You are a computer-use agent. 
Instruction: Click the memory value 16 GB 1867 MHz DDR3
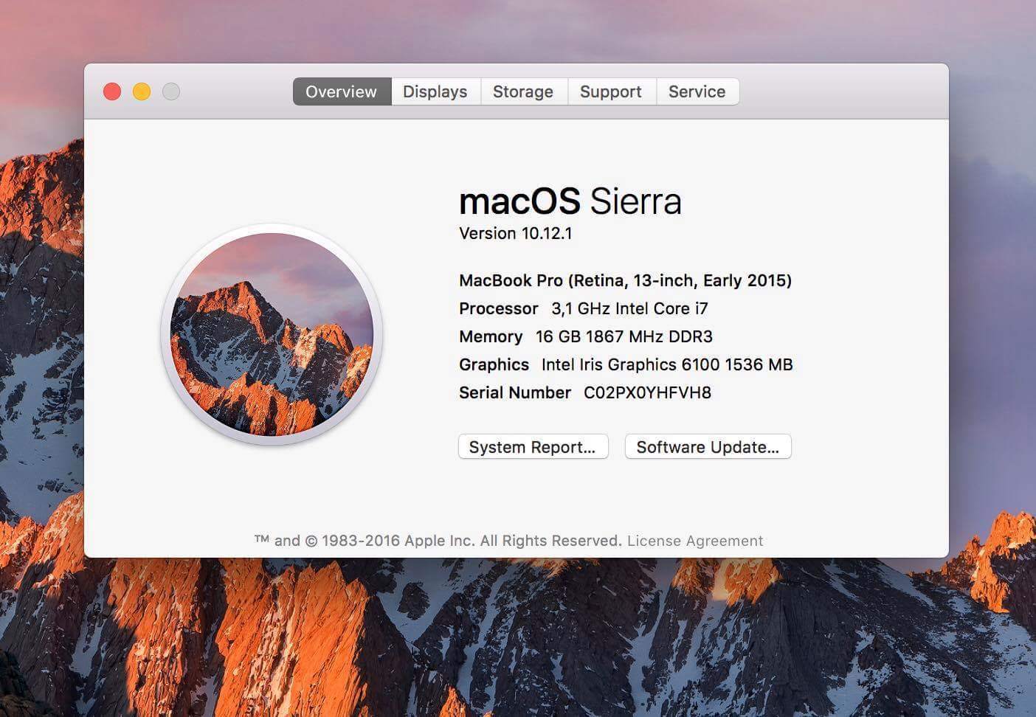624,336
